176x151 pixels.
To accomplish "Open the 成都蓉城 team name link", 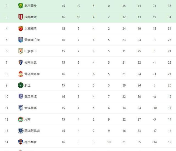I will 30,17.
